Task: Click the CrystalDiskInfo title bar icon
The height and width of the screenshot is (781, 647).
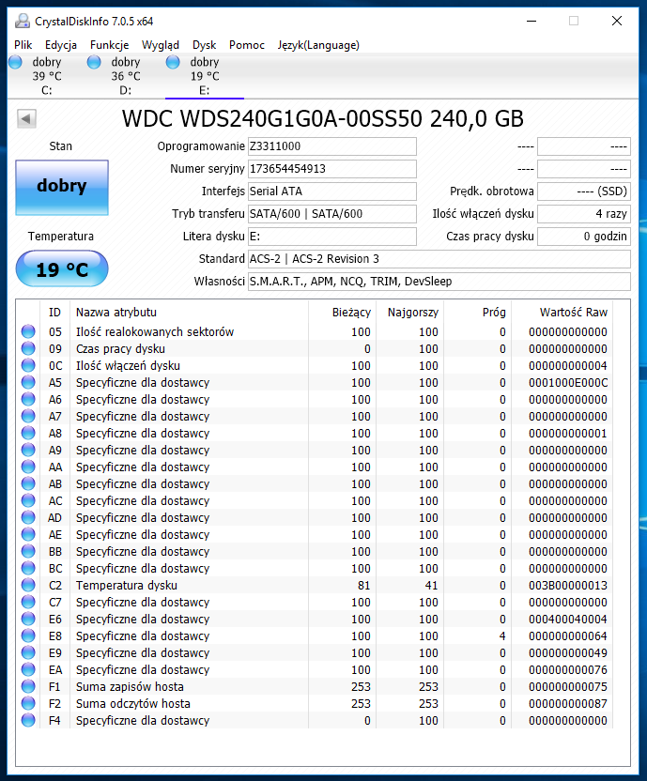Action: 23,21
